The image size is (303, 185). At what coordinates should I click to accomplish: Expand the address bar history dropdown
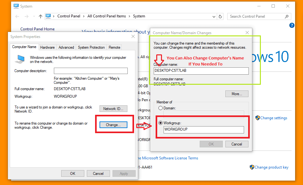tap(214, 16)
